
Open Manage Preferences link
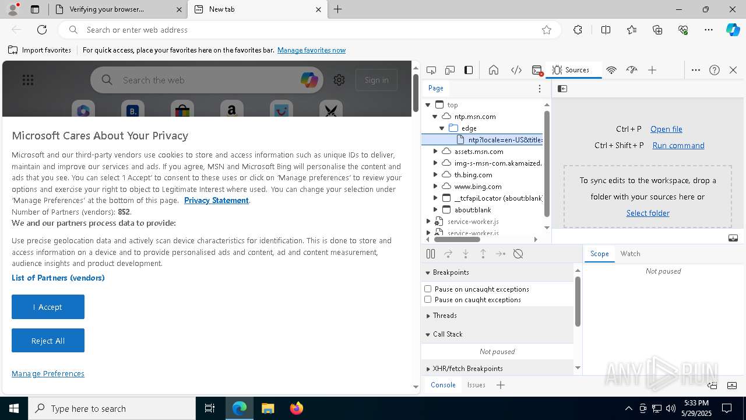[48, 373]
